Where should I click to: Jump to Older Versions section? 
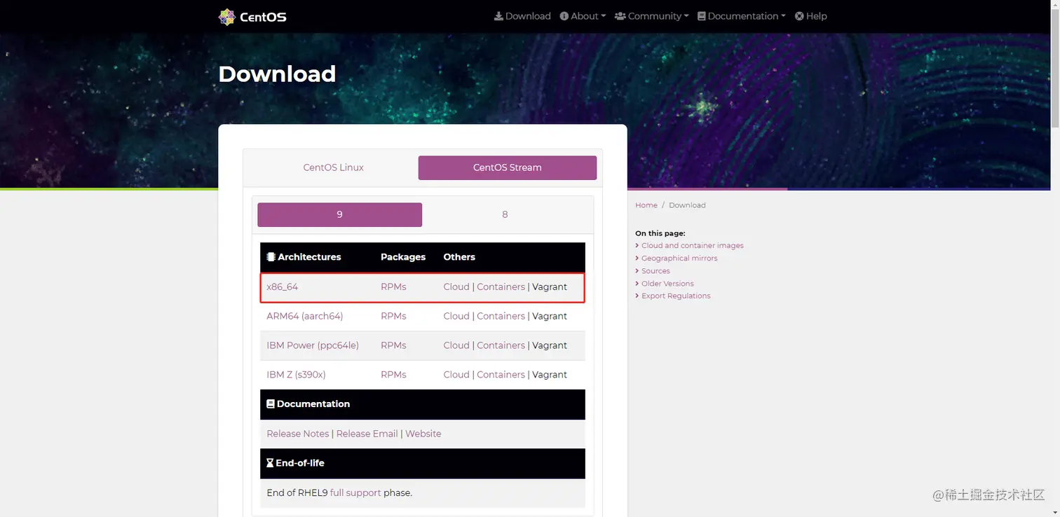(x=667, y=284)
